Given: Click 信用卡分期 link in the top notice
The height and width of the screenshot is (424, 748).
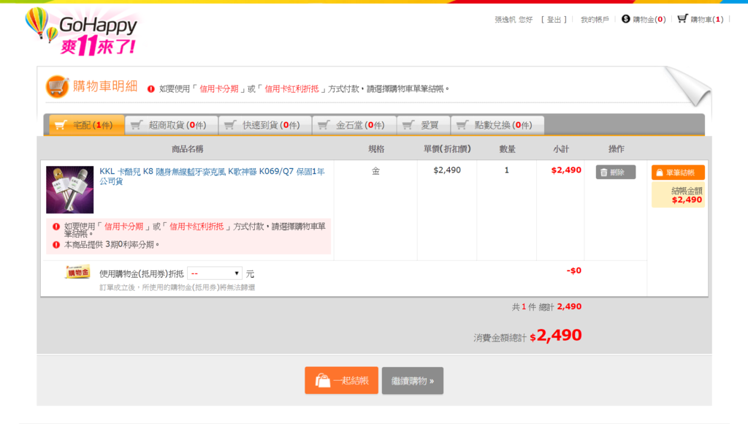Looking at the screenshot, I should [x=219, y=88].
